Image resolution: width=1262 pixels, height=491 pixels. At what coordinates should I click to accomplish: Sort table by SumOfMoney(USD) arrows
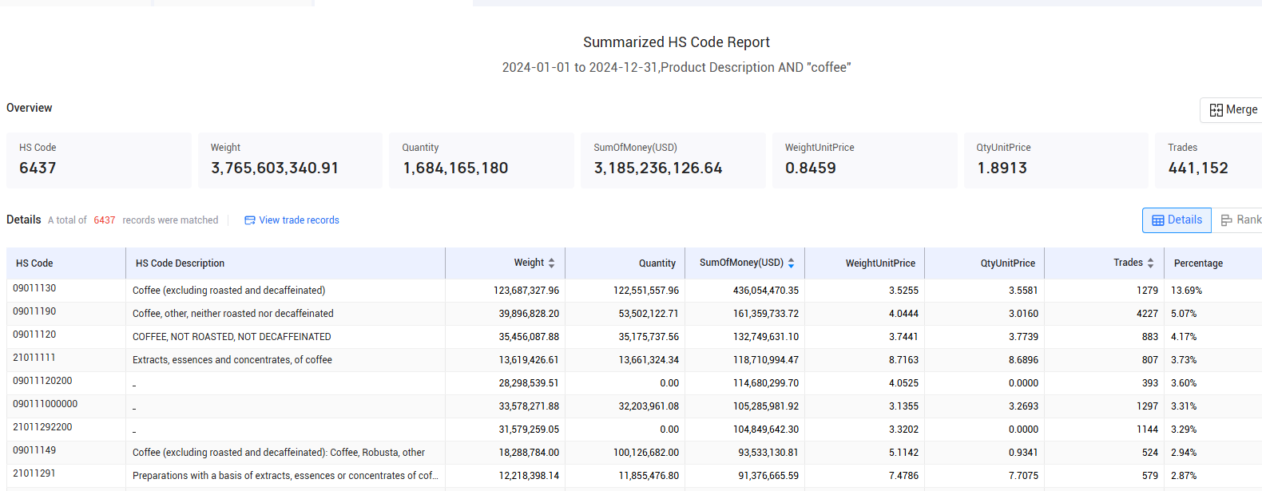click(791, 263)
